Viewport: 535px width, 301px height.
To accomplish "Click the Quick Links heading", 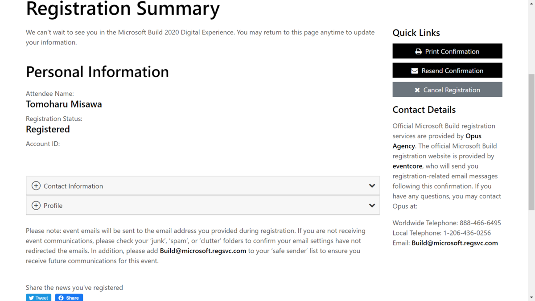I will [x=416, y=33].
